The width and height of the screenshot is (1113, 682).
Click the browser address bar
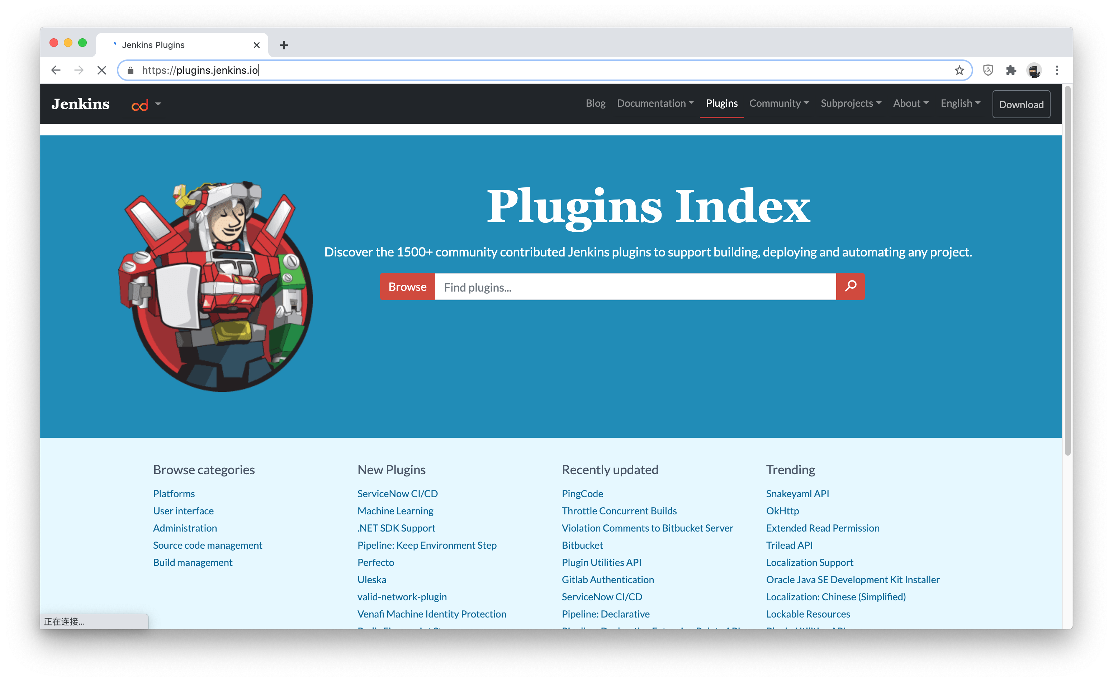pos(544,70)
